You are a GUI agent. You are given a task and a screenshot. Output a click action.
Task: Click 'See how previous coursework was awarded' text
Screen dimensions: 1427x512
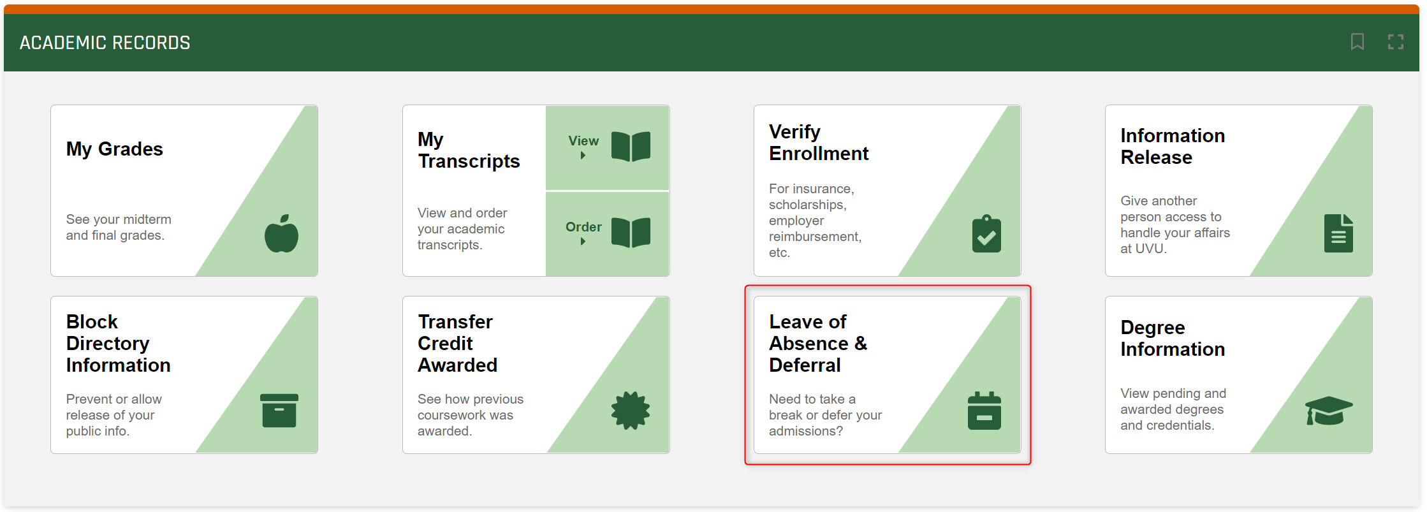click(471, 415)
